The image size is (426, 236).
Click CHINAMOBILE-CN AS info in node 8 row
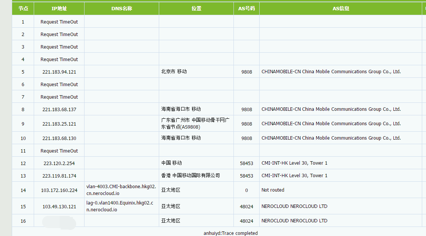coord(331,109)
